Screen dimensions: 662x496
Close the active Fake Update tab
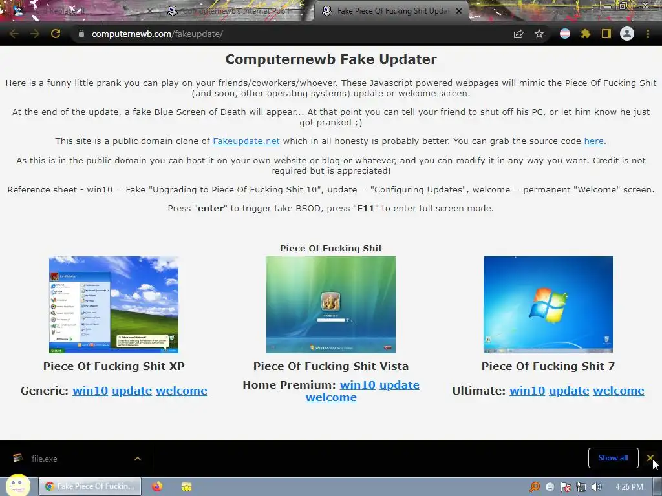[x=459, y=11]
